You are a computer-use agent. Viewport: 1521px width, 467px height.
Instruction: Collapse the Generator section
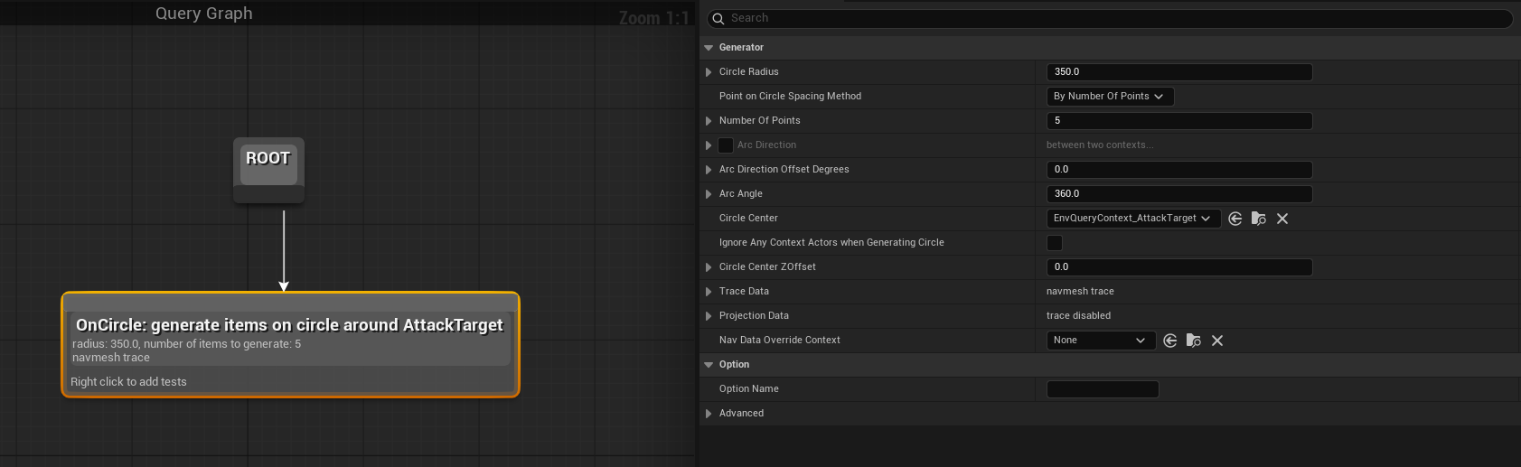(x=709, y=48)
